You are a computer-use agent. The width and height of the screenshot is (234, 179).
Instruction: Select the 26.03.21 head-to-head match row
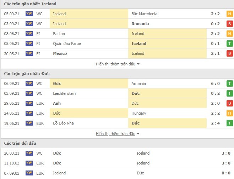(x=117, y=153)
